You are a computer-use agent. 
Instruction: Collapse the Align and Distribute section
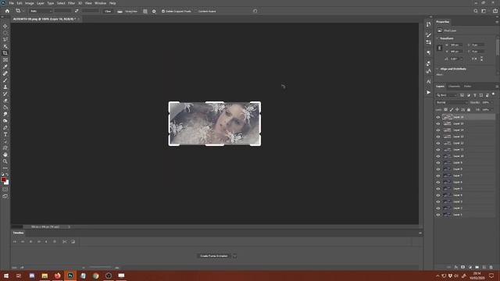437,69
